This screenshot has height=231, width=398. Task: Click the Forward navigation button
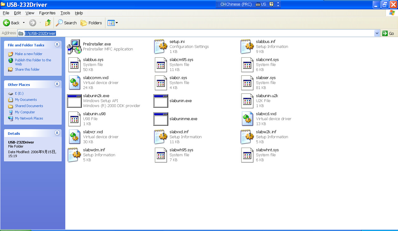(x=33, y=23)
